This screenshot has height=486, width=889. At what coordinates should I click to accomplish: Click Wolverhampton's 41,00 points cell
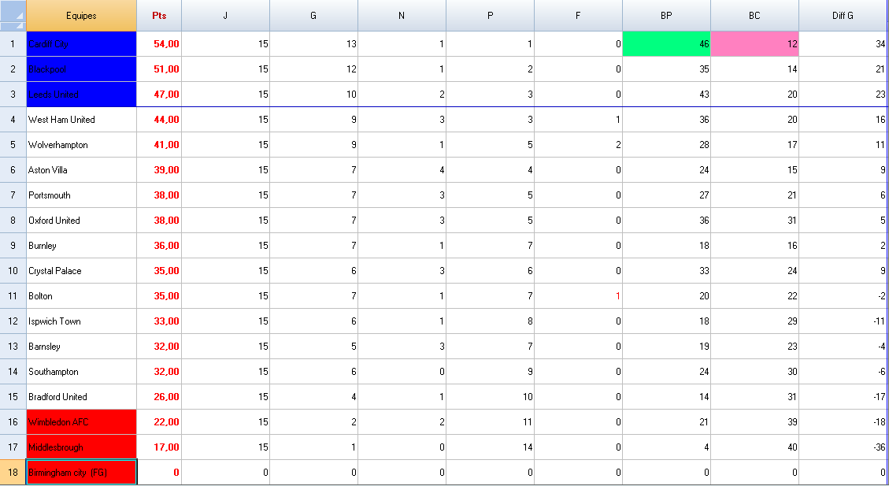click(x=159, y=145)
